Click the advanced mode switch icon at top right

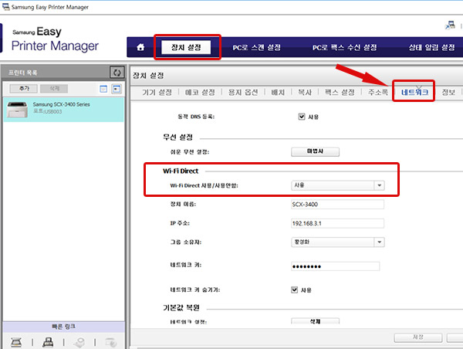click(x=450, y=25)
